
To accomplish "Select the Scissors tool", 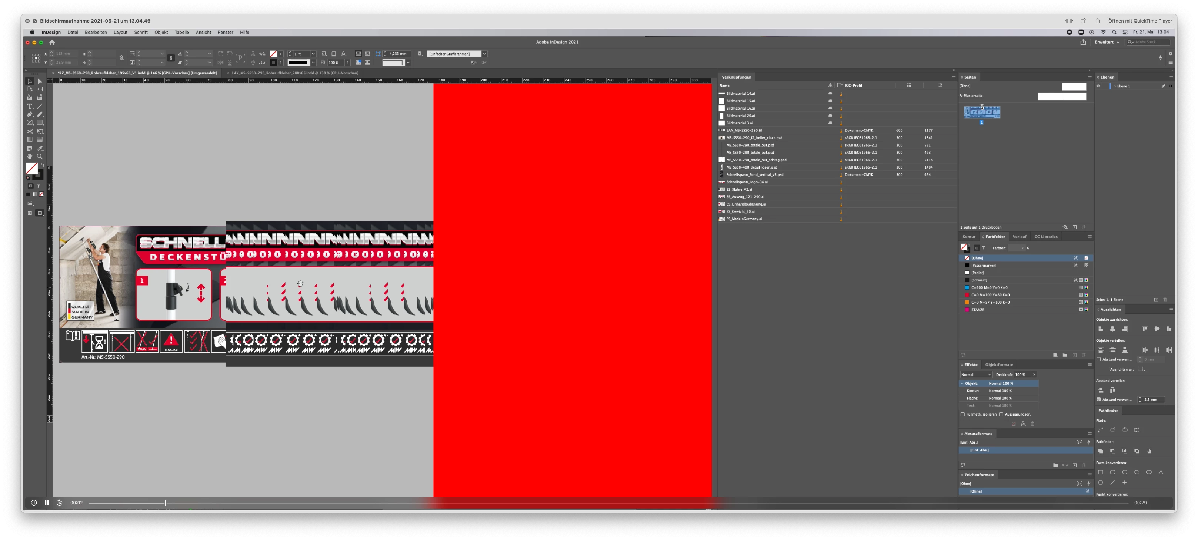I will coord(30,131).
